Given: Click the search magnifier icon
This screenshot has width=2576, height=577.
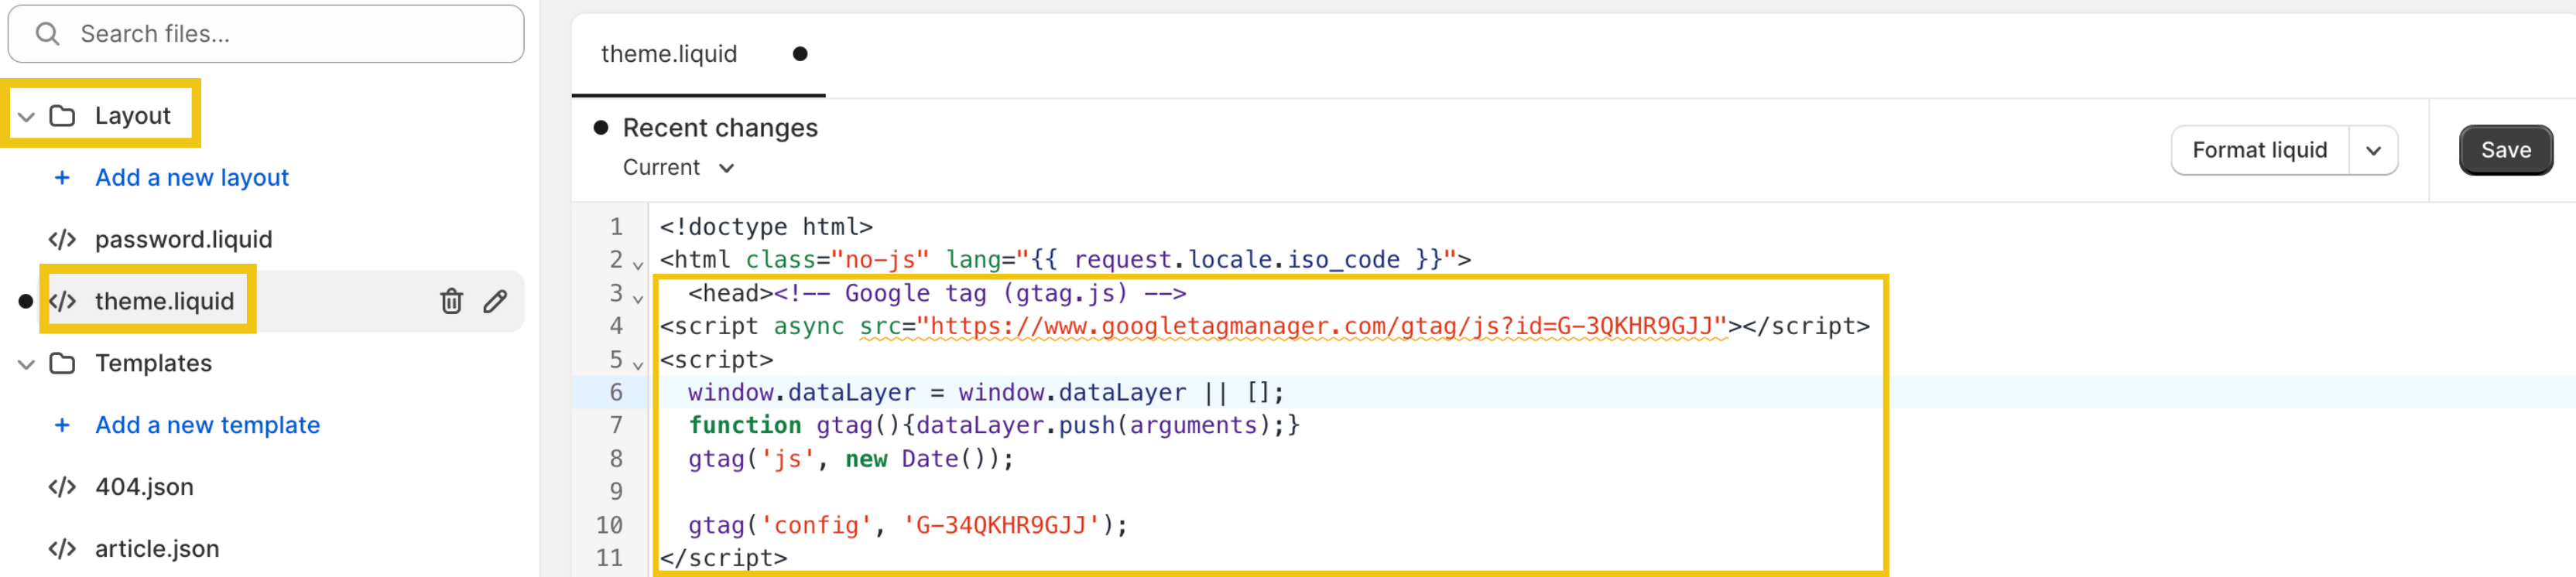Looking at the screenshot, I should pos(47,34).
